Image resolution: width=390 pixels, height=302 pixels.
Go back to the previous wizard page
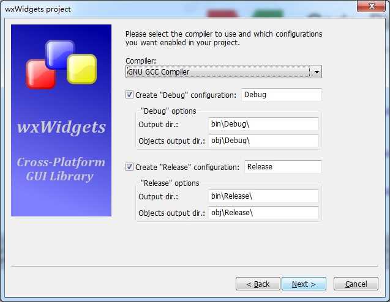(258, 284)
